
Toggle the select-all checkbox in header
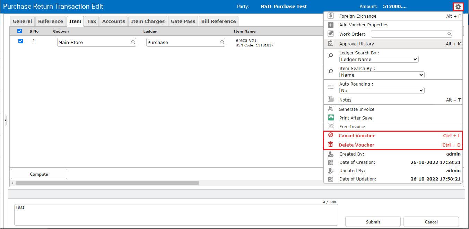point(20,31)
